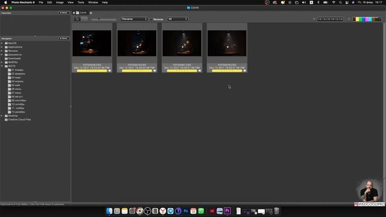Open WhatsApp from the dock
The height and width of the screenshot is (217, 386).
coord(201,211)
